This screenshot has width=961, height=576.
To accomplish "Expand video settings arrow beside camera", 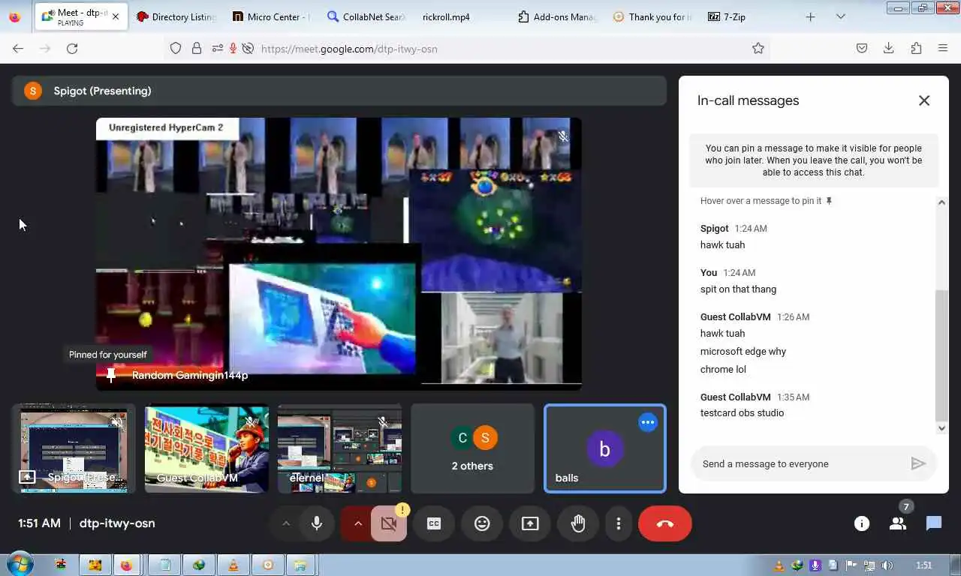I will tap(357, 523).
